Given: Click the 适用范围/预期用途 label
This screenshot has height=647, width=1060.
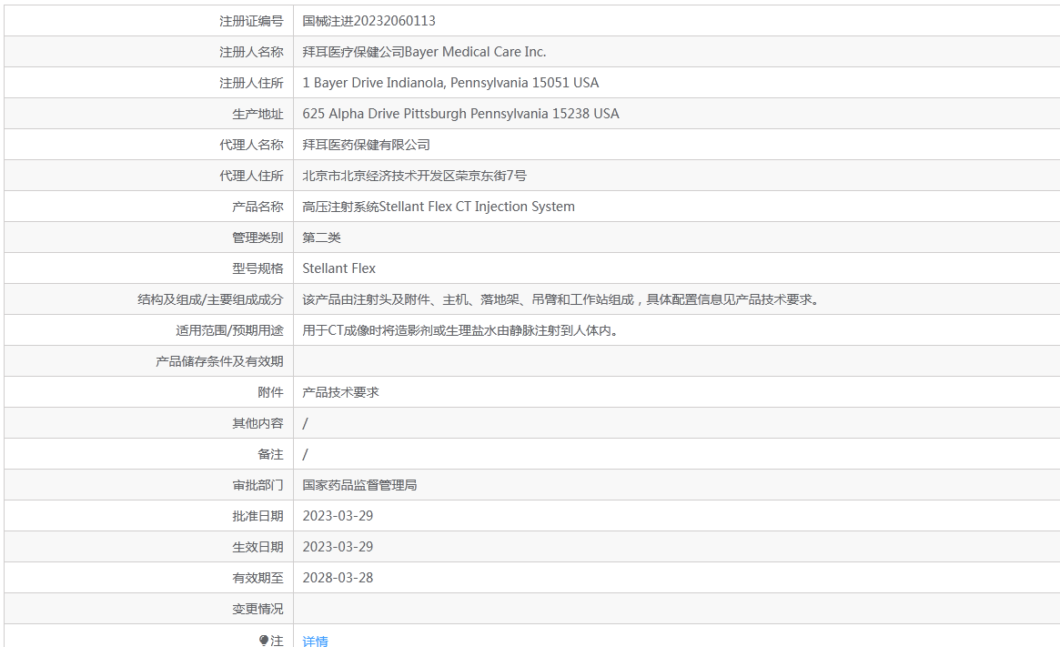Looking at the screenshot, I should (229, 330).
